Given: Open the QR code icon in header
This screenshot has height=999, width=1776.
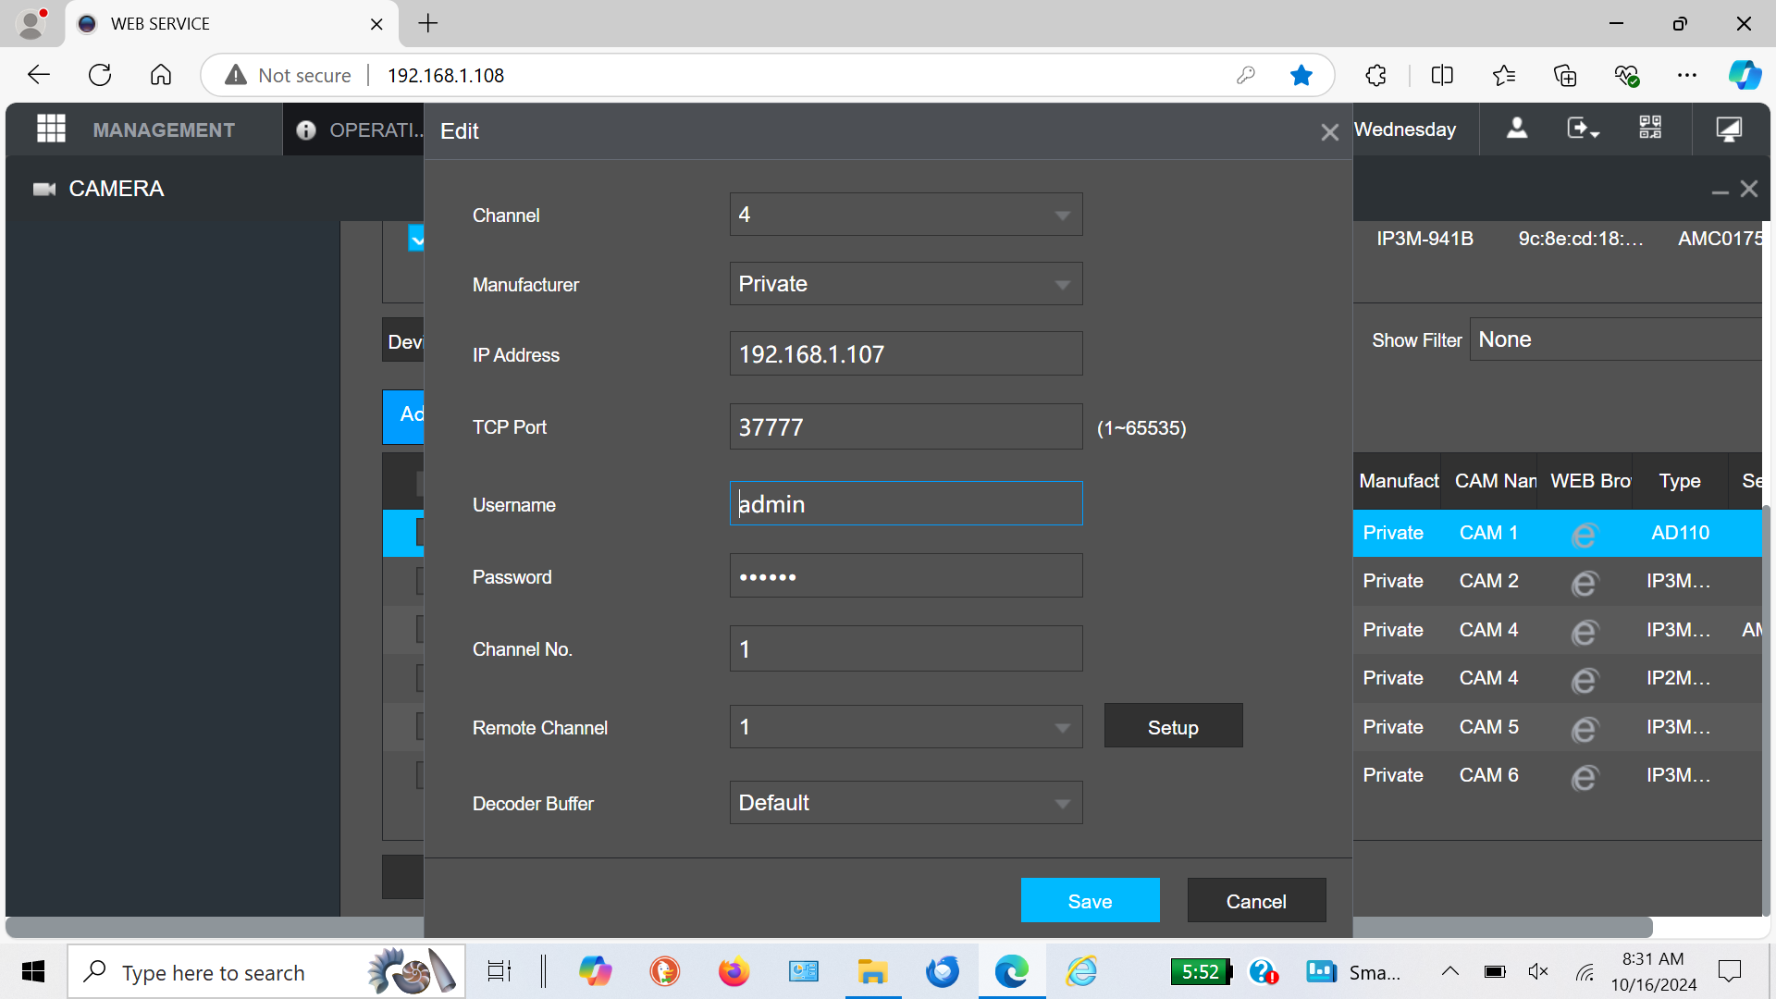Looking at the screenshot, I should 1650,128.
